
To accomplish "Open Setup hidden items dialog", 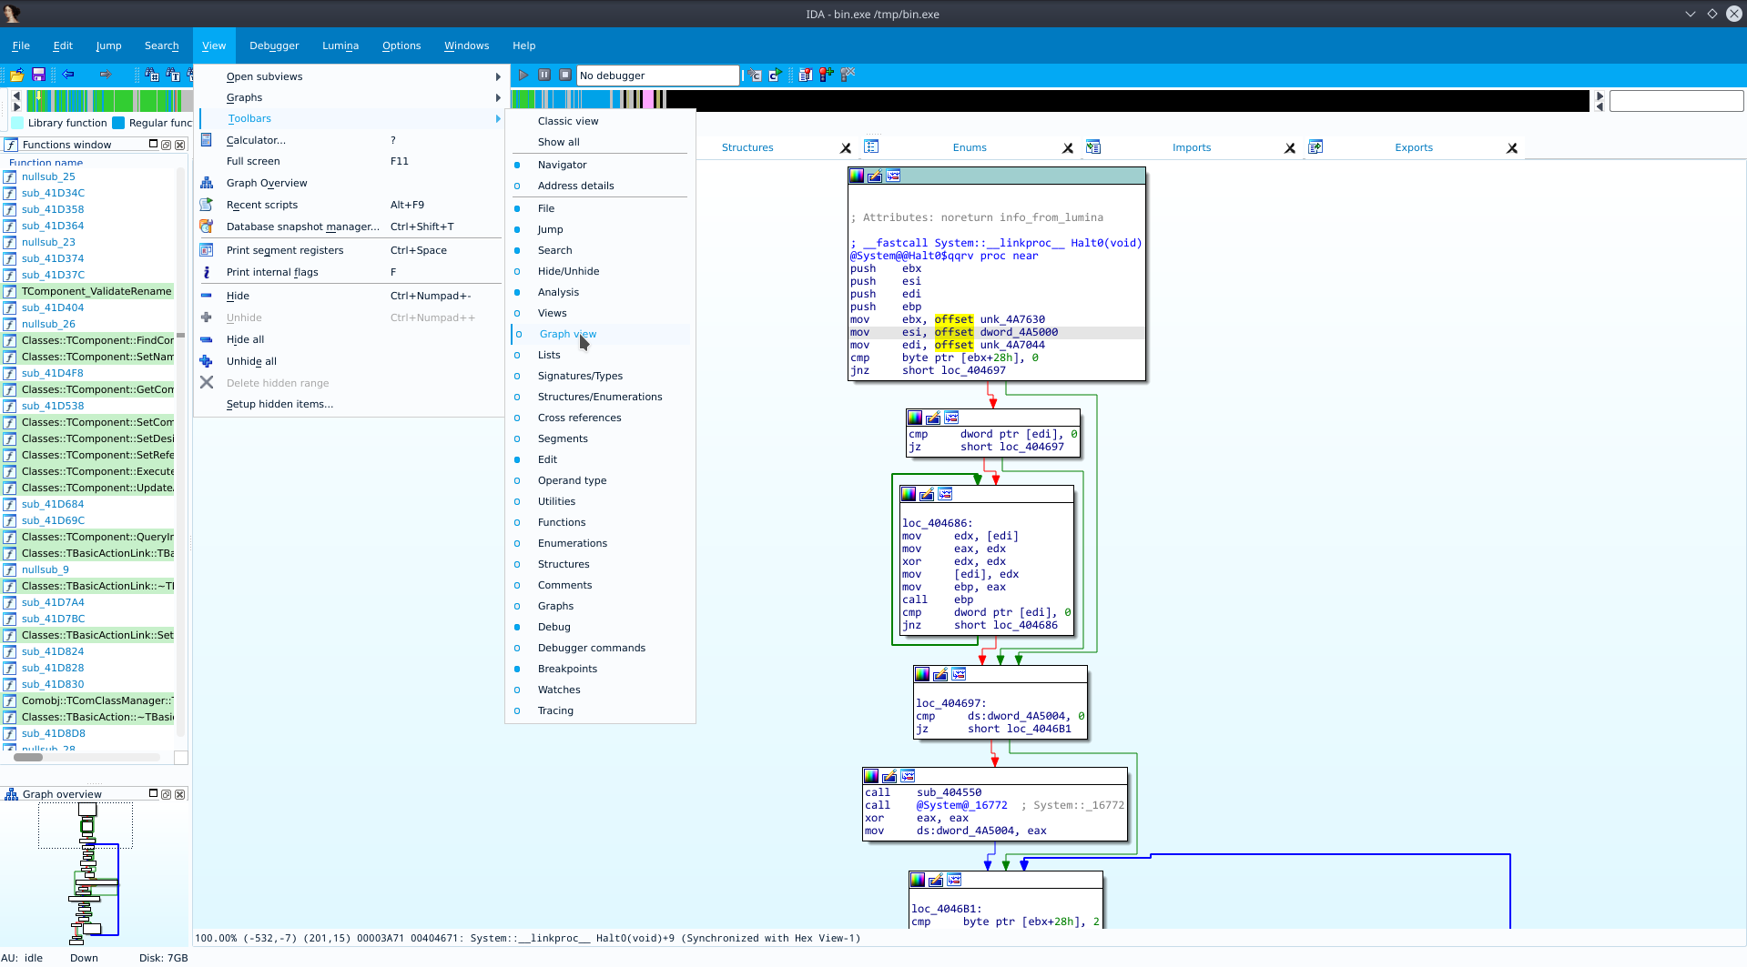I will pyautogui.click(x=351, y=404).
